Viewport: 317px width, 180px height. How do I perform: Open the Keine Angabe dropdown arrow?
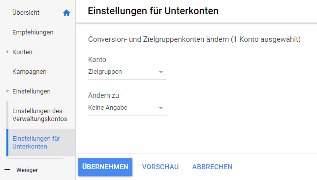click(161, 108)
